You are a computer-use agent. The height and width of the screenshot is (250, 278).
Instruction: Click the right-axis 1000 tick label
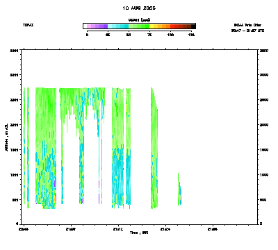(264, 175)
